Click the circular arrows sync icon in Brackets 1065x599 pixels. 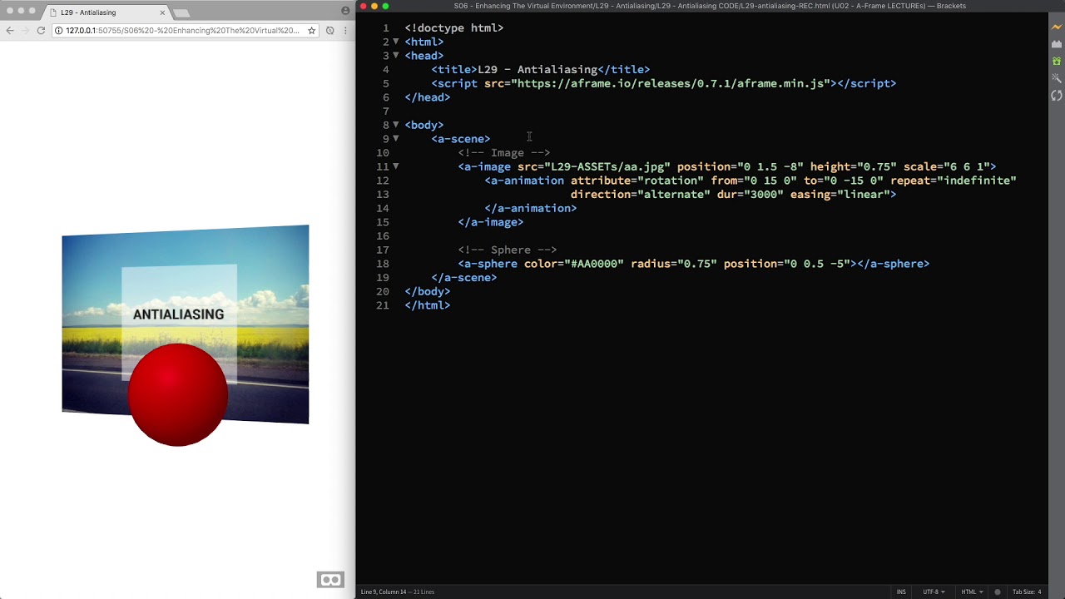pyautogui.click(x=1057, y=95)
